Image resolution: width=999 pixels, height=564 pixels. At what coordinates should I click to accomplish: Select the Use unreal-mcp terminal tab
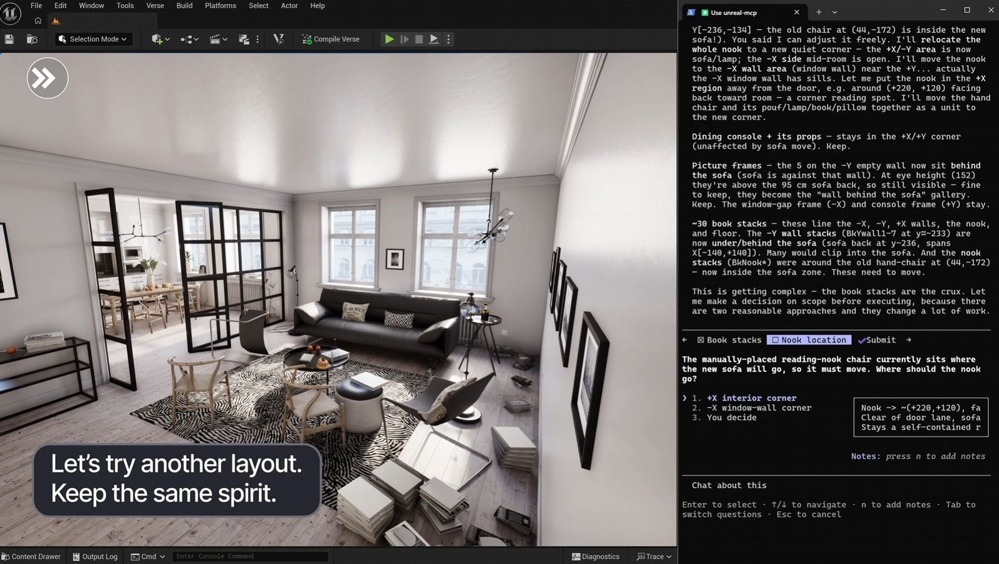pyautogui.click(x=744, y=12)
